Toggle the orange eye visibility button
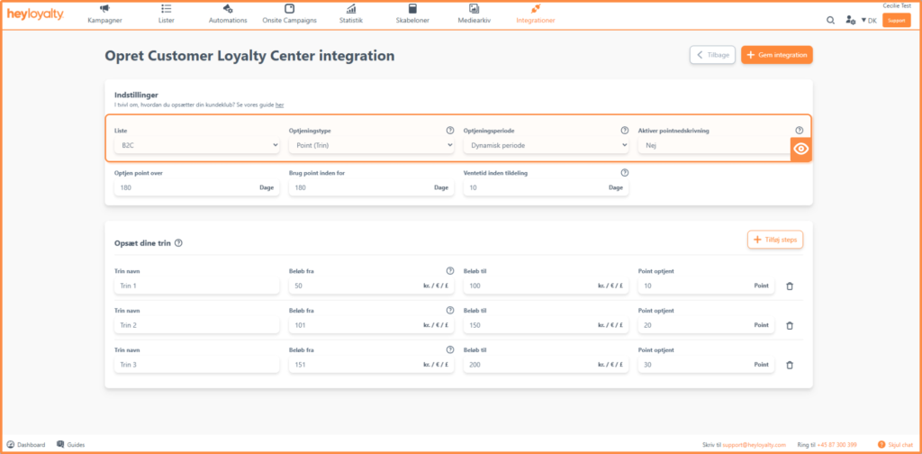Image resolution: width=922 pixels, height=454 pixels. [x=800, y=149]
